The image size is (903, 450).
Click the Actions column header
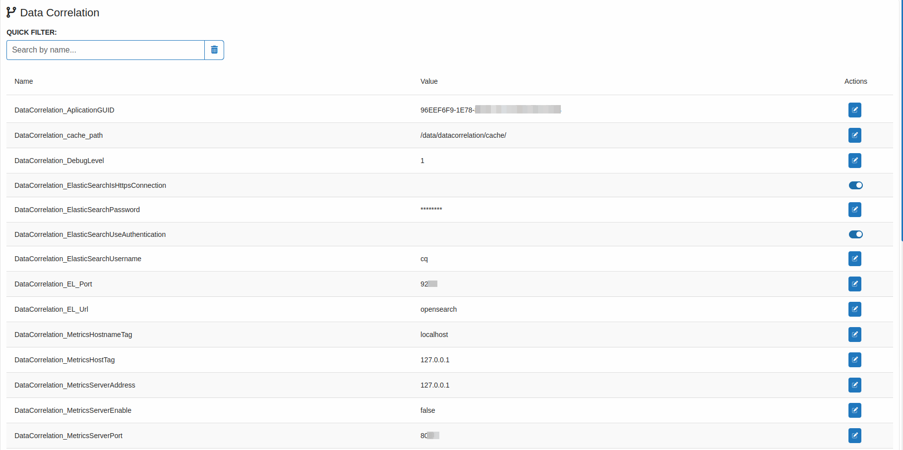855,81
